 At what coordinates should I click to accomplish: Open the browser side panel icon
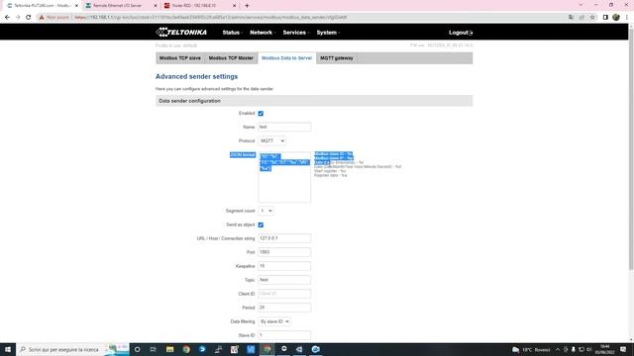pos(605,18)
